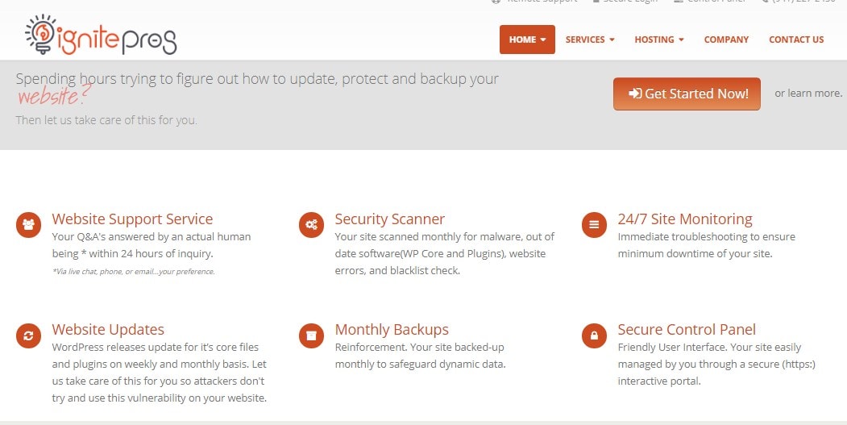Open the Security Scanner heading link

click(389, 219)
